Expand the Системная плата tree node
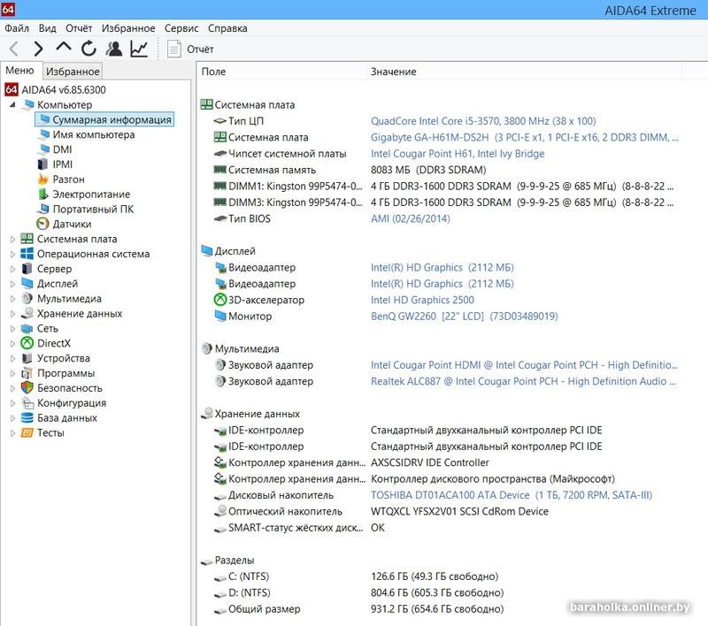Image resolution: width=708 pixels, height=626 pixels. click(12, 240)
